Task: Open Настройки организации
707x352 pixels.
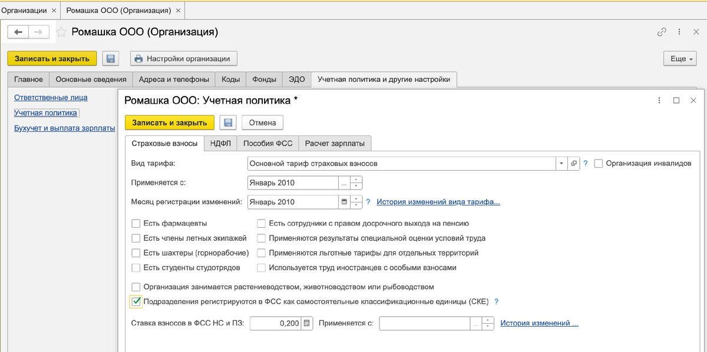Action: [x=184, y=59]
